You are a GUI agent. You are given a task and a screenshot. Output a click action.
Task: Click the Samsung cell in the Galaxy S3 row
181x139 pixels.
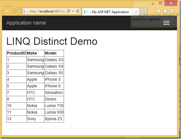point(36,60)
